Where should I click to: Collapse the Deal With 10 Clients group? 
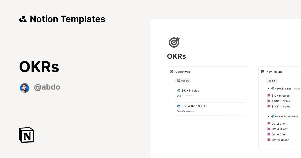(268, 116)
